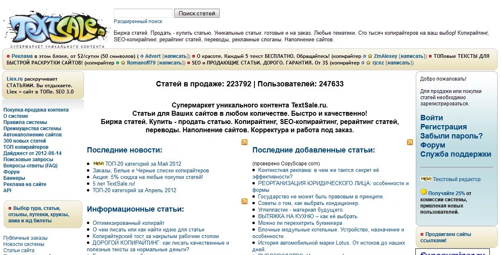Click the star icon next to Romanoff79
The height and width of the screenshot is (255, 501).
pyautogui.click(x=123, y=63)
